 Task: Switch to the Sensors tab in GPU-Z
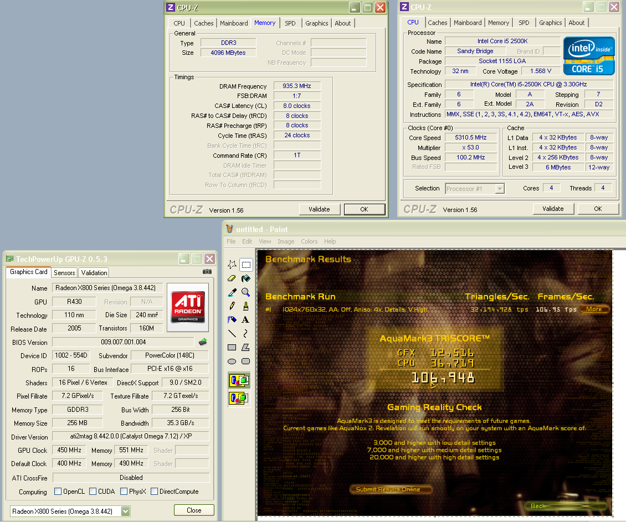(64, 273)
